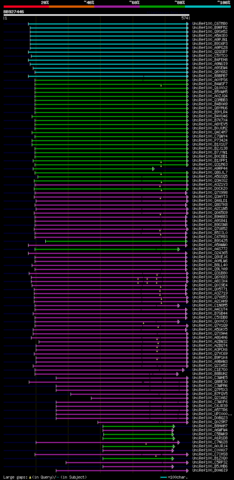Open the UniRef100_A9RP44 hit link
The height and width of the screenshot is (480, 234).
point(210,169)
